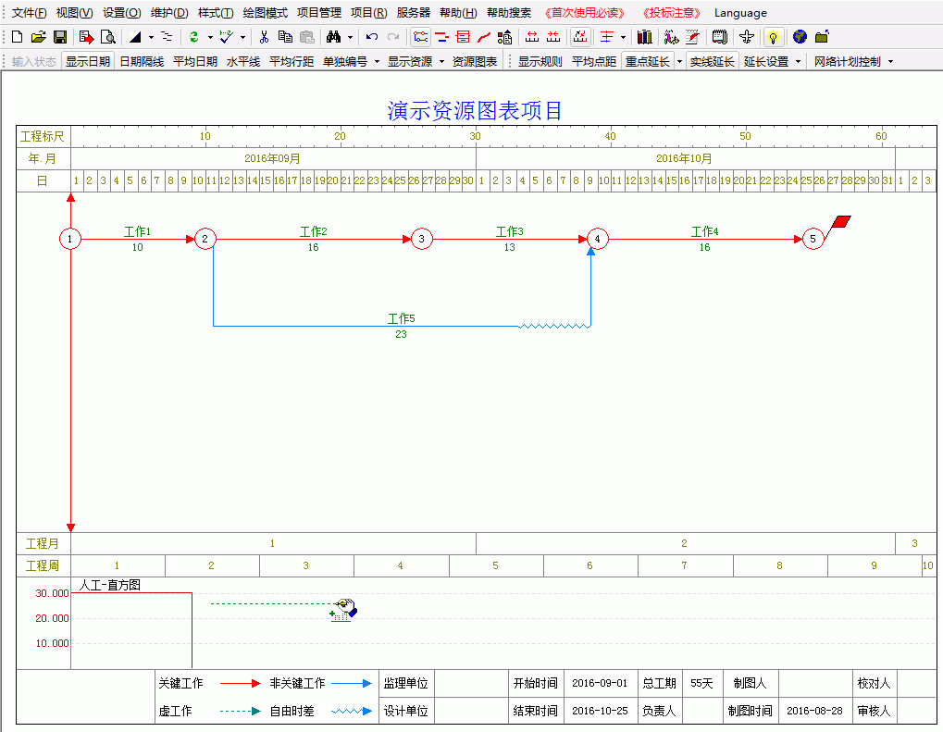Screen dimensions: 943x732
Task: Open the Language menu
Action: pyautogui.click(x=740, y=13)
